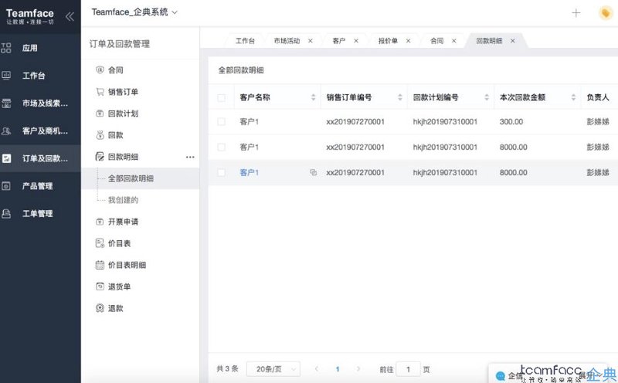Switch to the 市场活动 tab
618x383 pixels.
point(287,41)
